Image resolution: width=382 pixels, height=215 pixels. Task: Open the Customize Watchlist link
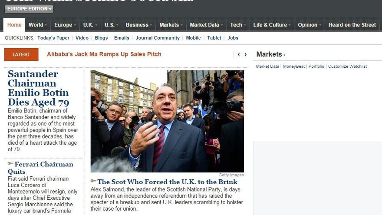(347, 66)
